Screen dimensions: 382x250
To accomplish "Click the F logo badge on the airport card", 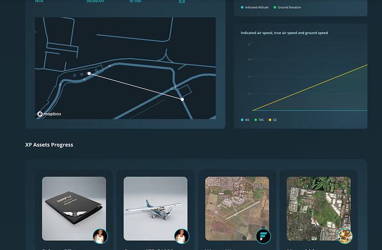I will pyautogui.click(x=264, y=236).
